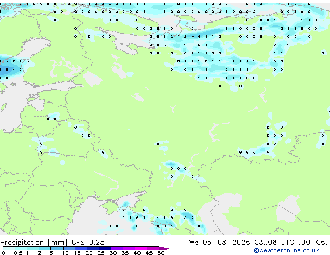Click the 0.5–1 mm legend color swatch
Screen dimensions: 330x255
[21, 248]
